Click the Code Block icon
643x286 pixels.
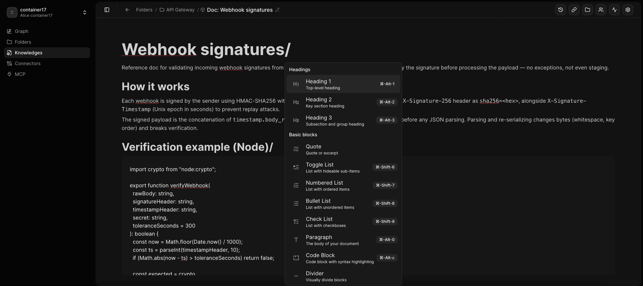pos(296,258)
